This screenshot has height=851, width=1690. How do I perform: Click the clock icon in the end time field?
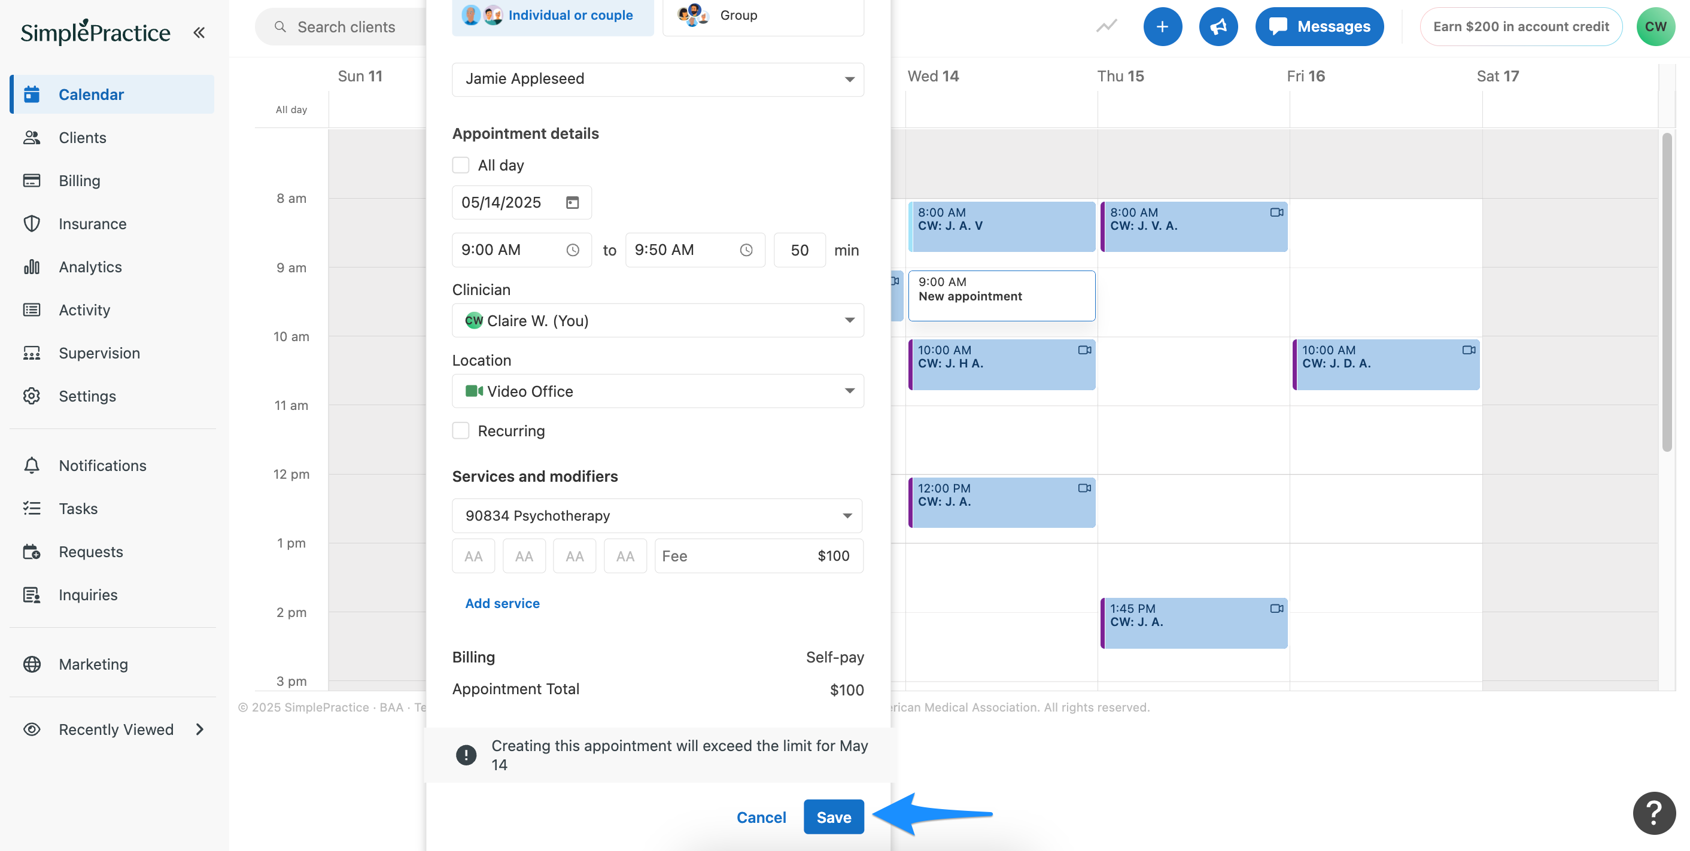[x=746, y=250]
